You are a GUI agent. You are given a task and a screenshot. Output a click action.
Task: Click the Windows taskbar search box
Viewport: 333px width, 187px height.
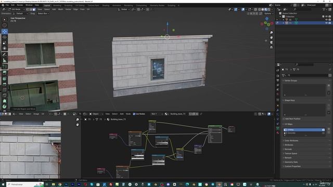[x=24, y=184]
